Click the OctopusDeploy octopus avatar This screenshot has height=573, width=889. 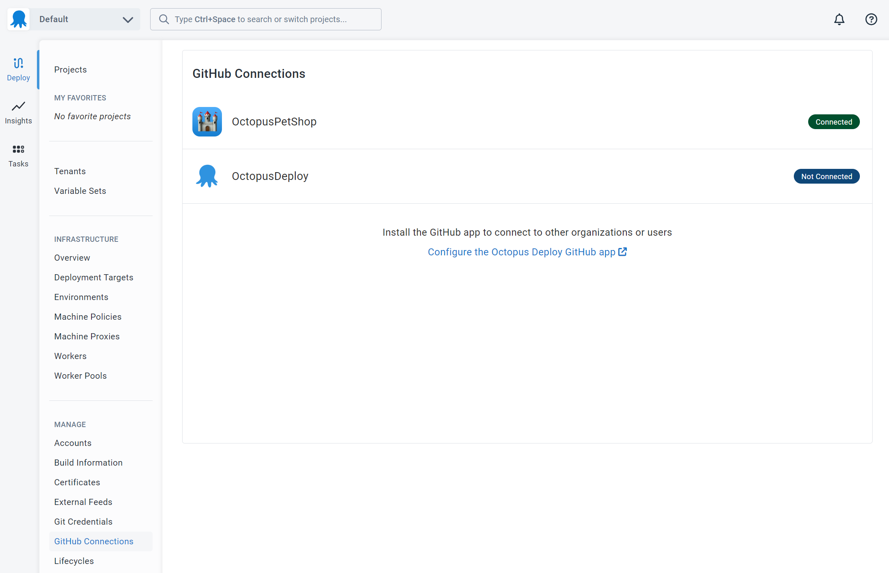[x=207, y=176]
